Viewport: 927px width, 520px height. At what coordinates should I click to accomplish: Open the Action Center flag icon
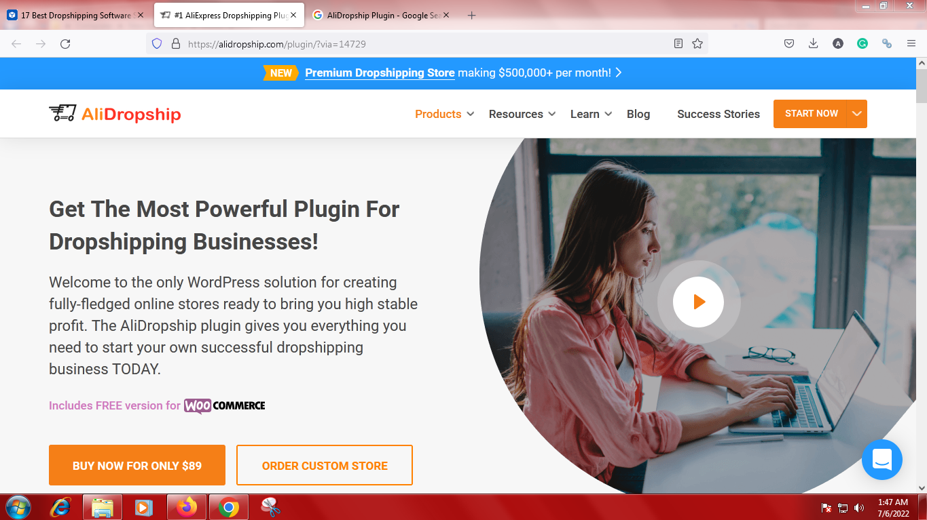point(826,507)
